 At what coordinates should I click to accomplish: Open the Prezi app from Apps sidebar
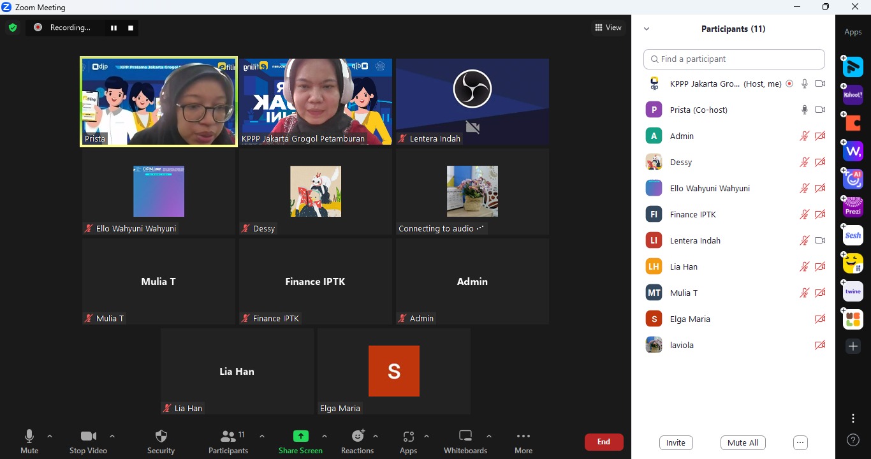coord(853,207)
